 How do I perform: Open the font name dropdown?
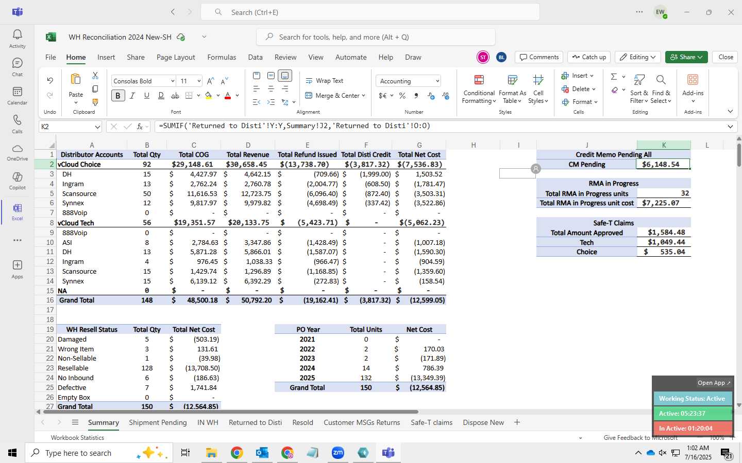pos(172,81)
